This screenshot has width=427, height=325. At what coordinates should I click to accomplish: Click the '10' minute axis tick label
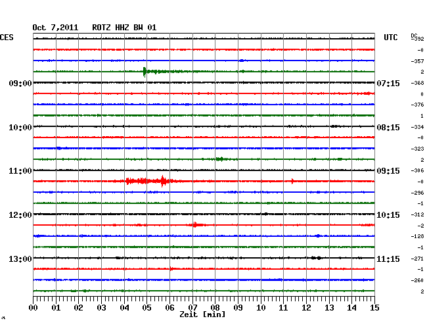click(x=261, y=307)
